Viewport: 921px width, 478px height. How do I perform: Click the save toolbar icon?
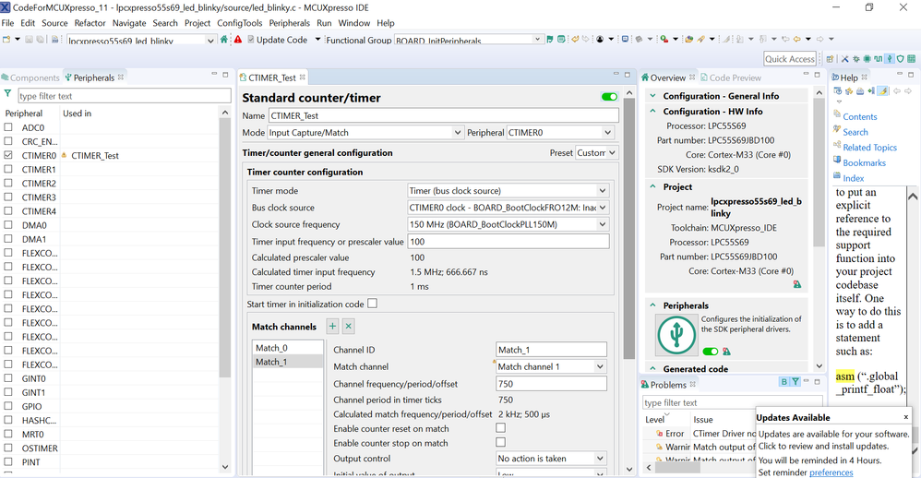[x=29, y=40]
